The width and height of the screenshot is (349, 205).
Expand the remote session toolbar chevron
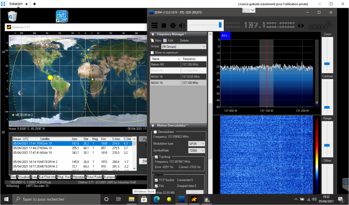tap(253, 10)
